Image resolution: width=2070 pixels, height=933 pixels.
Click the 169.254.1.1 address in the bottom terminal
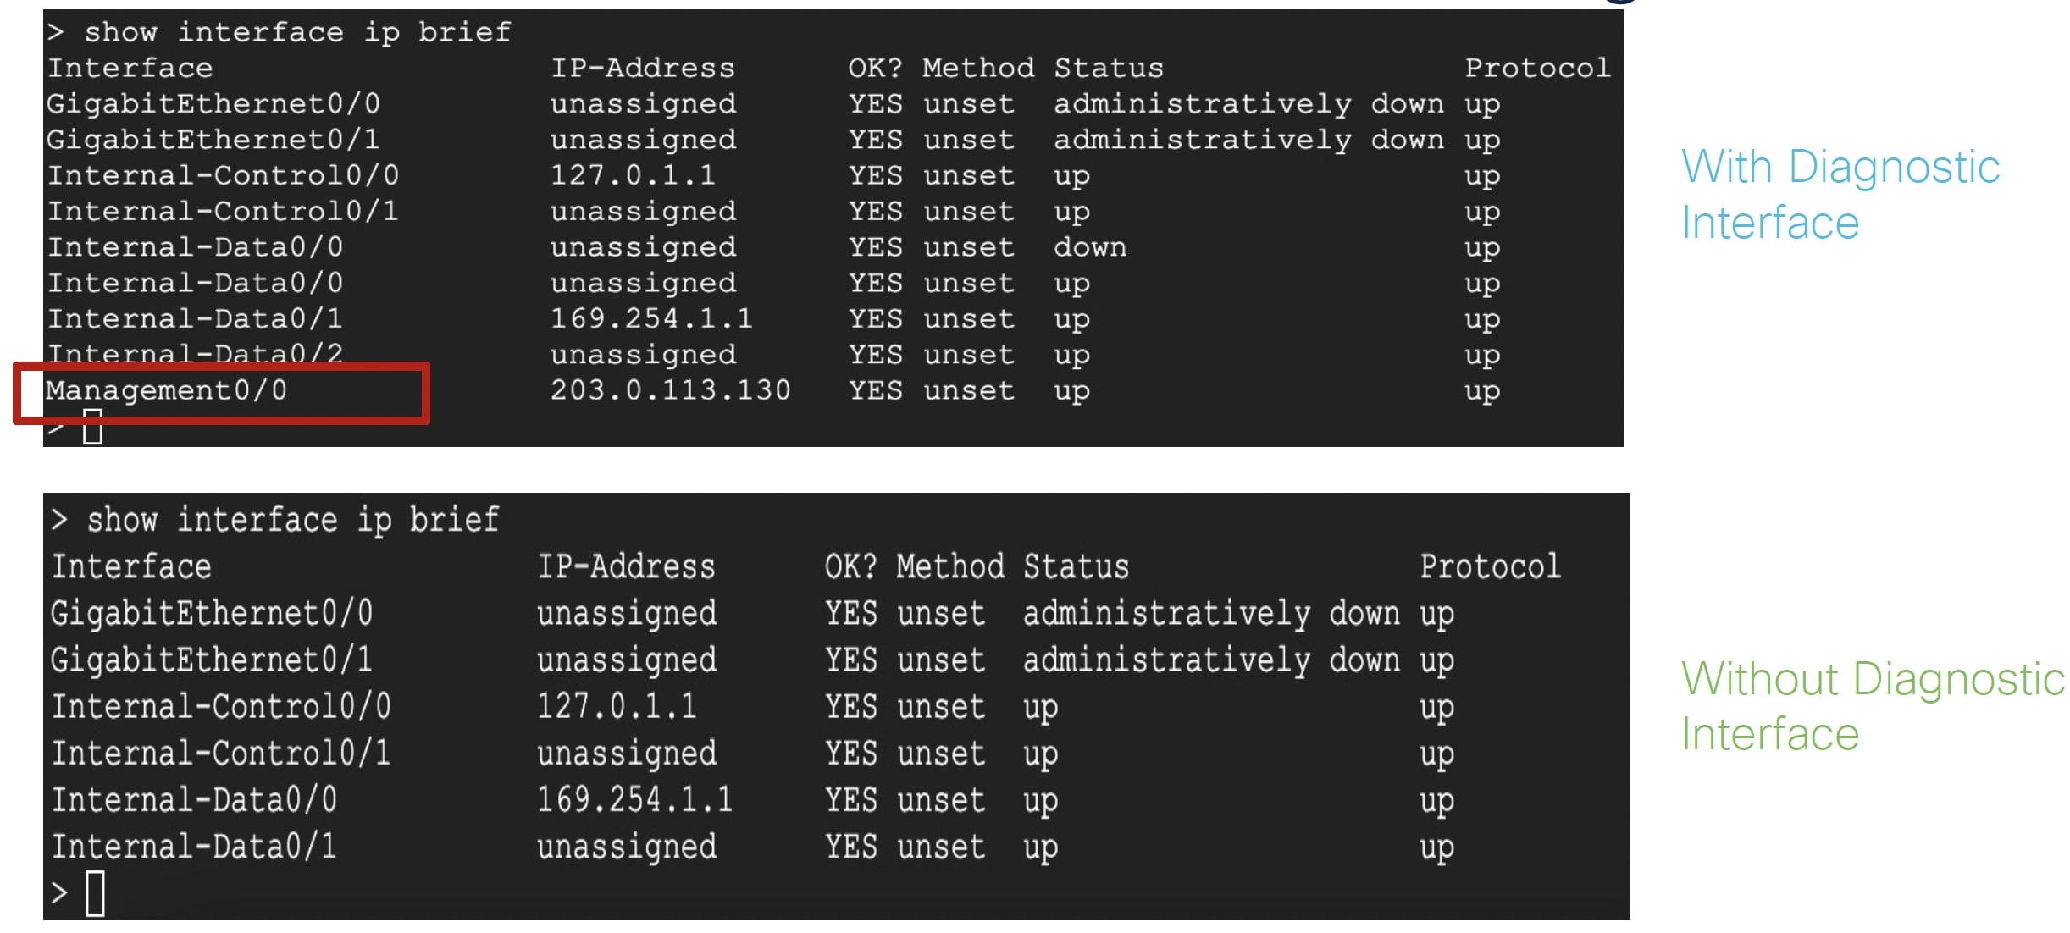(634, 800)
